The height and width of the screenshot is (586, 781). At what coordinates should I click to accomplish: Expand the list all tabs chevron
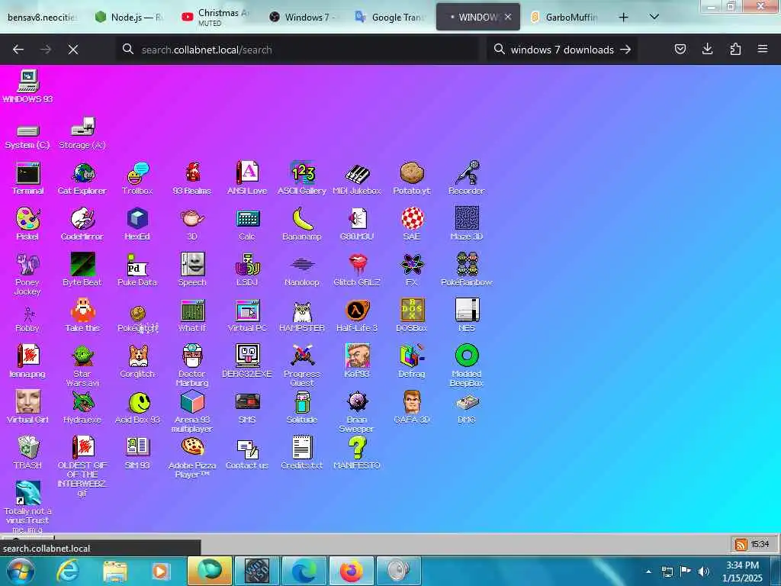coord(654,17)
